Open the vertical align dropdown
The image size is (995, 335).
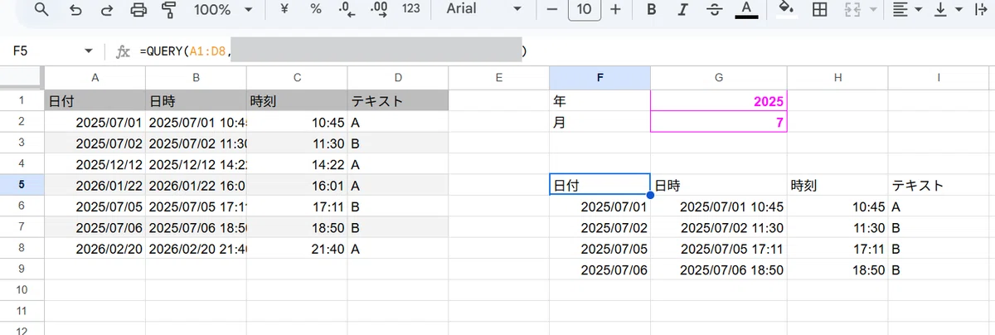[949, 10]
